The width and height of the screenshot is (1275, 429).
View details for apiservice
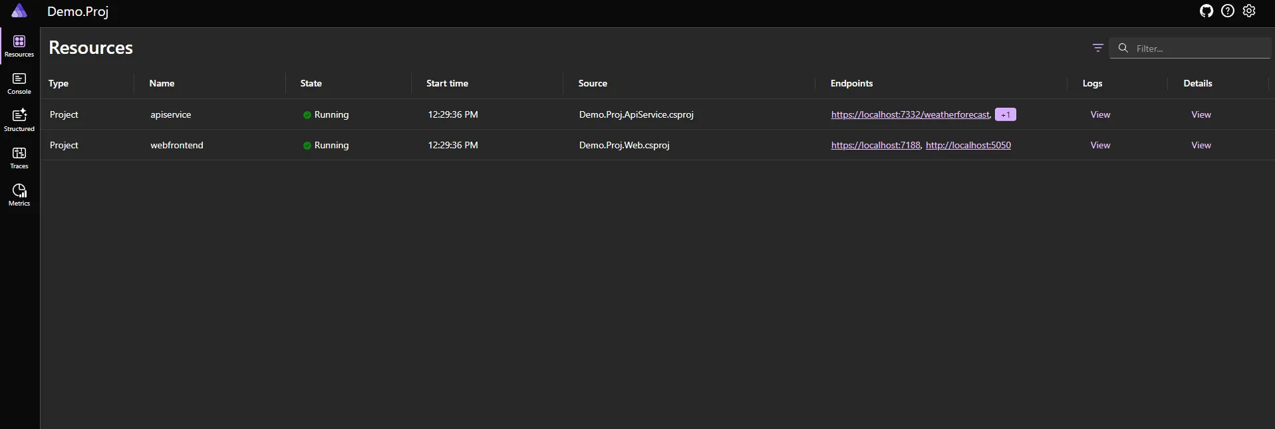coord(1201,114)
